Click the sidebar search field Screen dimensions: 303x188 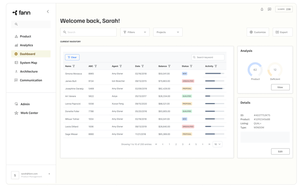pyautogui.click(x=31, y=24)
